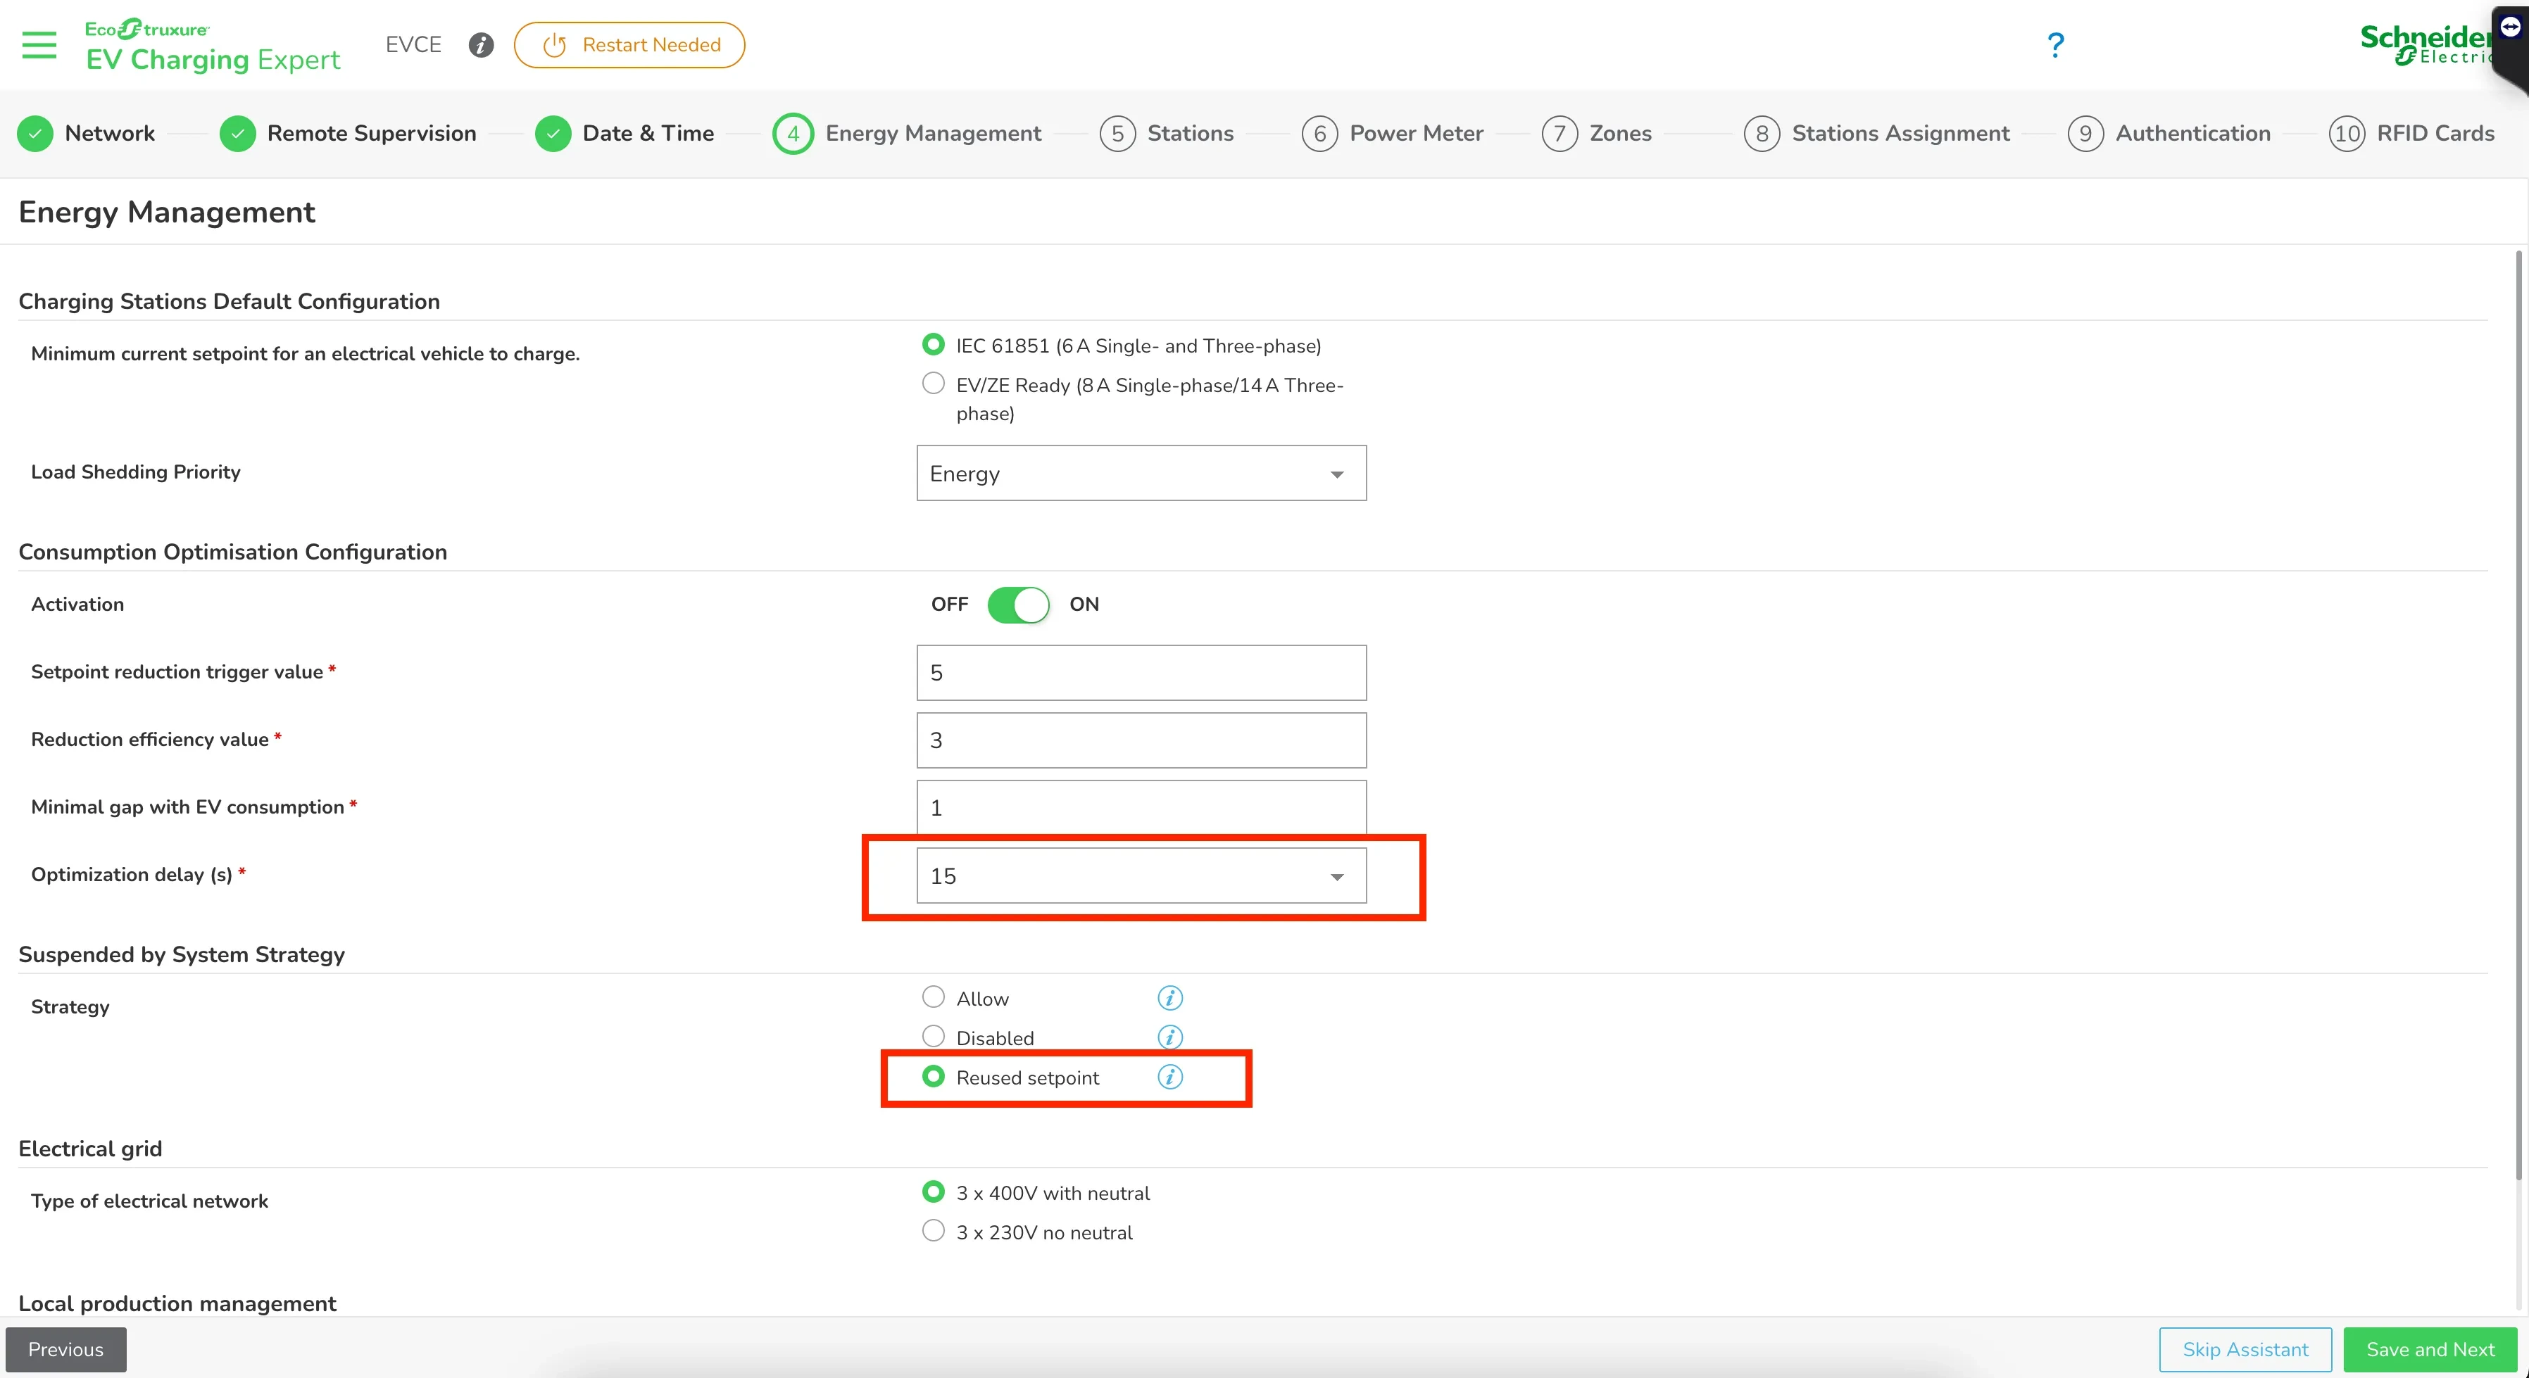
Task: Click the step 4 circle icon
Action: pos(793,134)
